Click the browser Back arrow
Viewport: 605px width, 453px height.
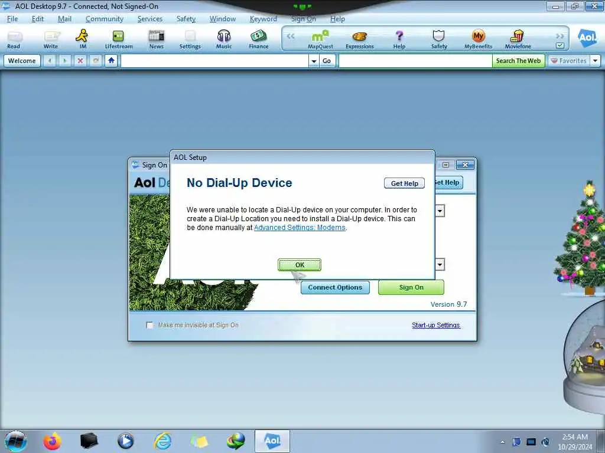50,61
